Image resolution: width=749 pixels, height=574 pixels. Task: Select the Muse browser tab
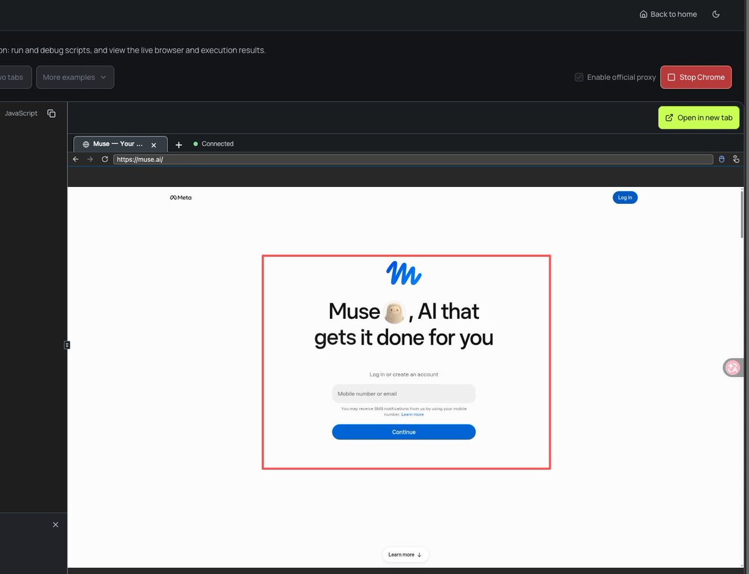pyautogui.click(x=121, y=144)
